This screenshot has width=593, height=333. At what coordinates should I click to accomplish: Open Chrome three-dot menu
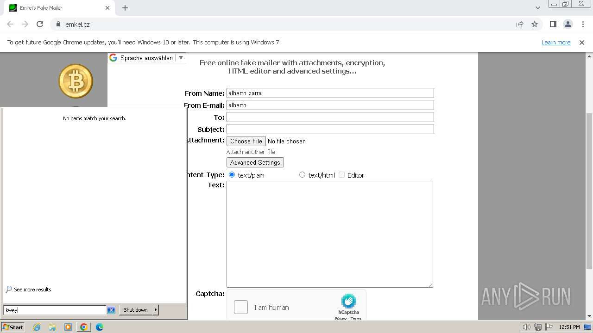click(x=583, y=24)
